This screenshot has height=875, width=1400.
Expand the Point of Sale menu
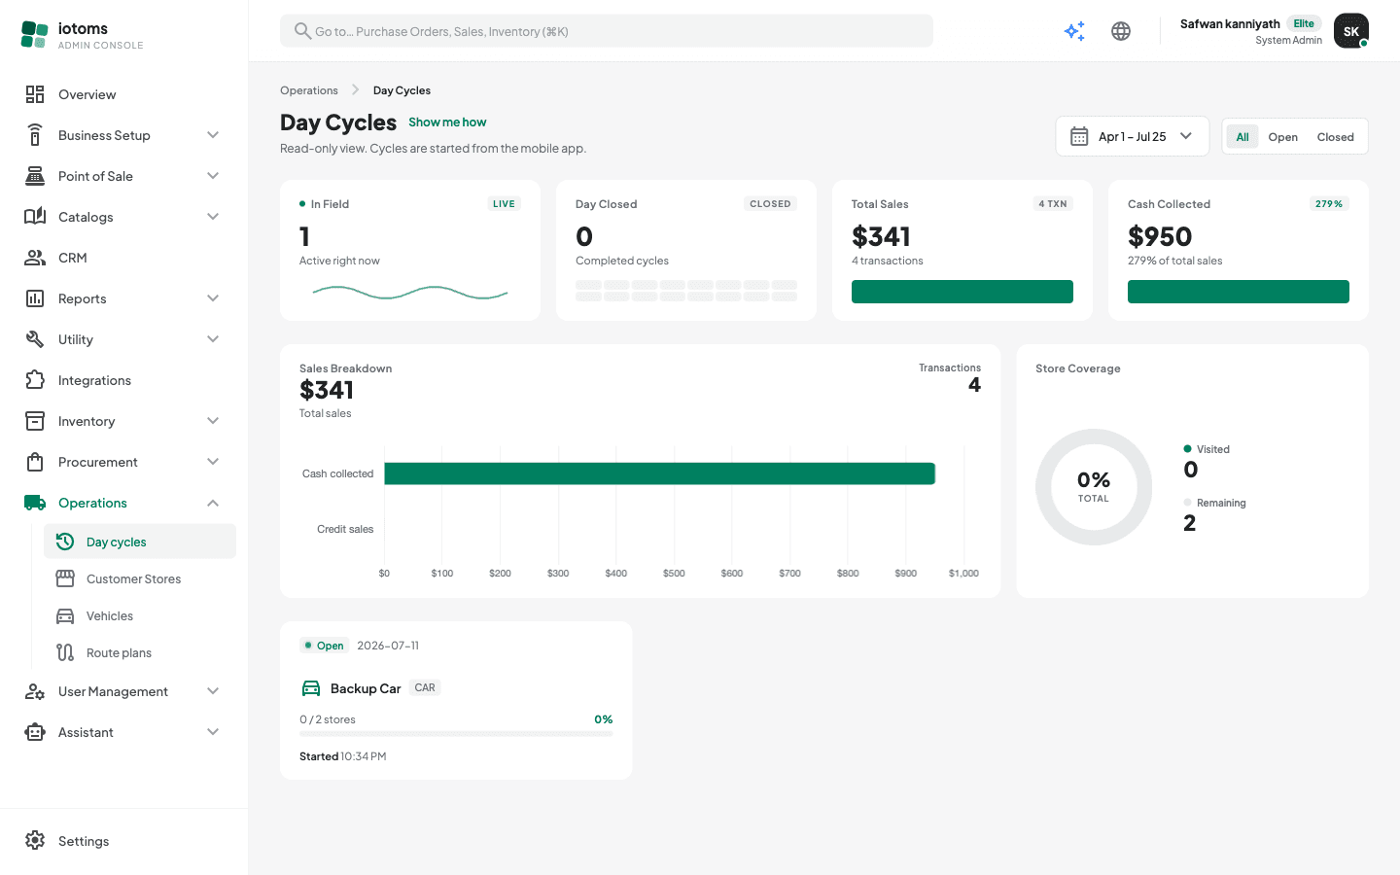[x=123, y=176]
